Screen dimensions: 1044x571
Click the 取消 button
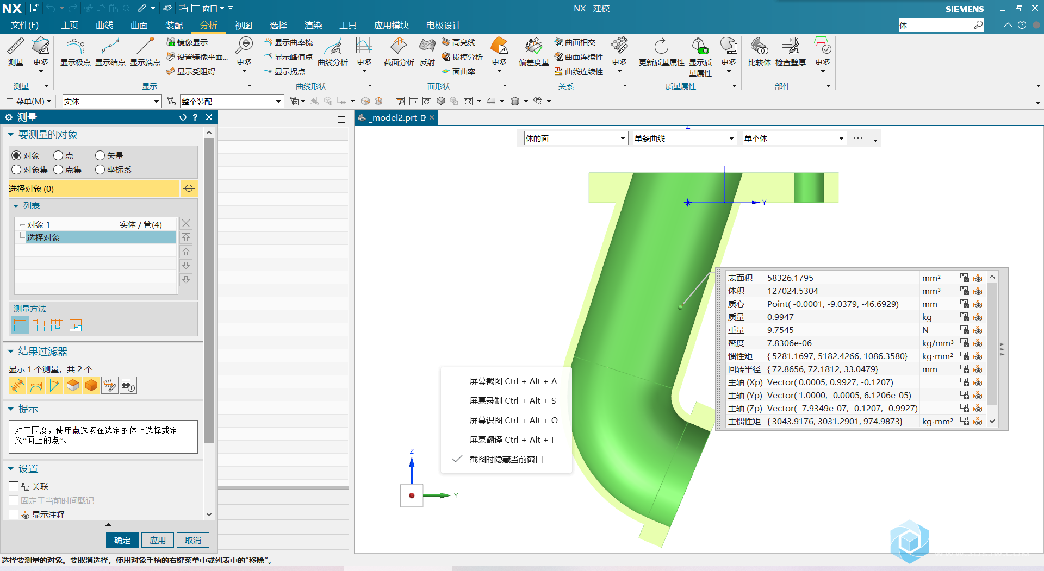193,540
